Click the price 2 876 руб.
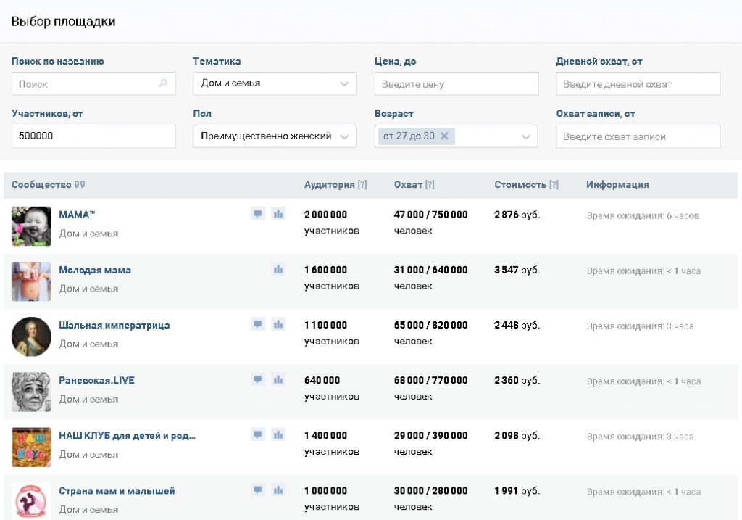This screenshot has width=742, height=520. (517, 215)
